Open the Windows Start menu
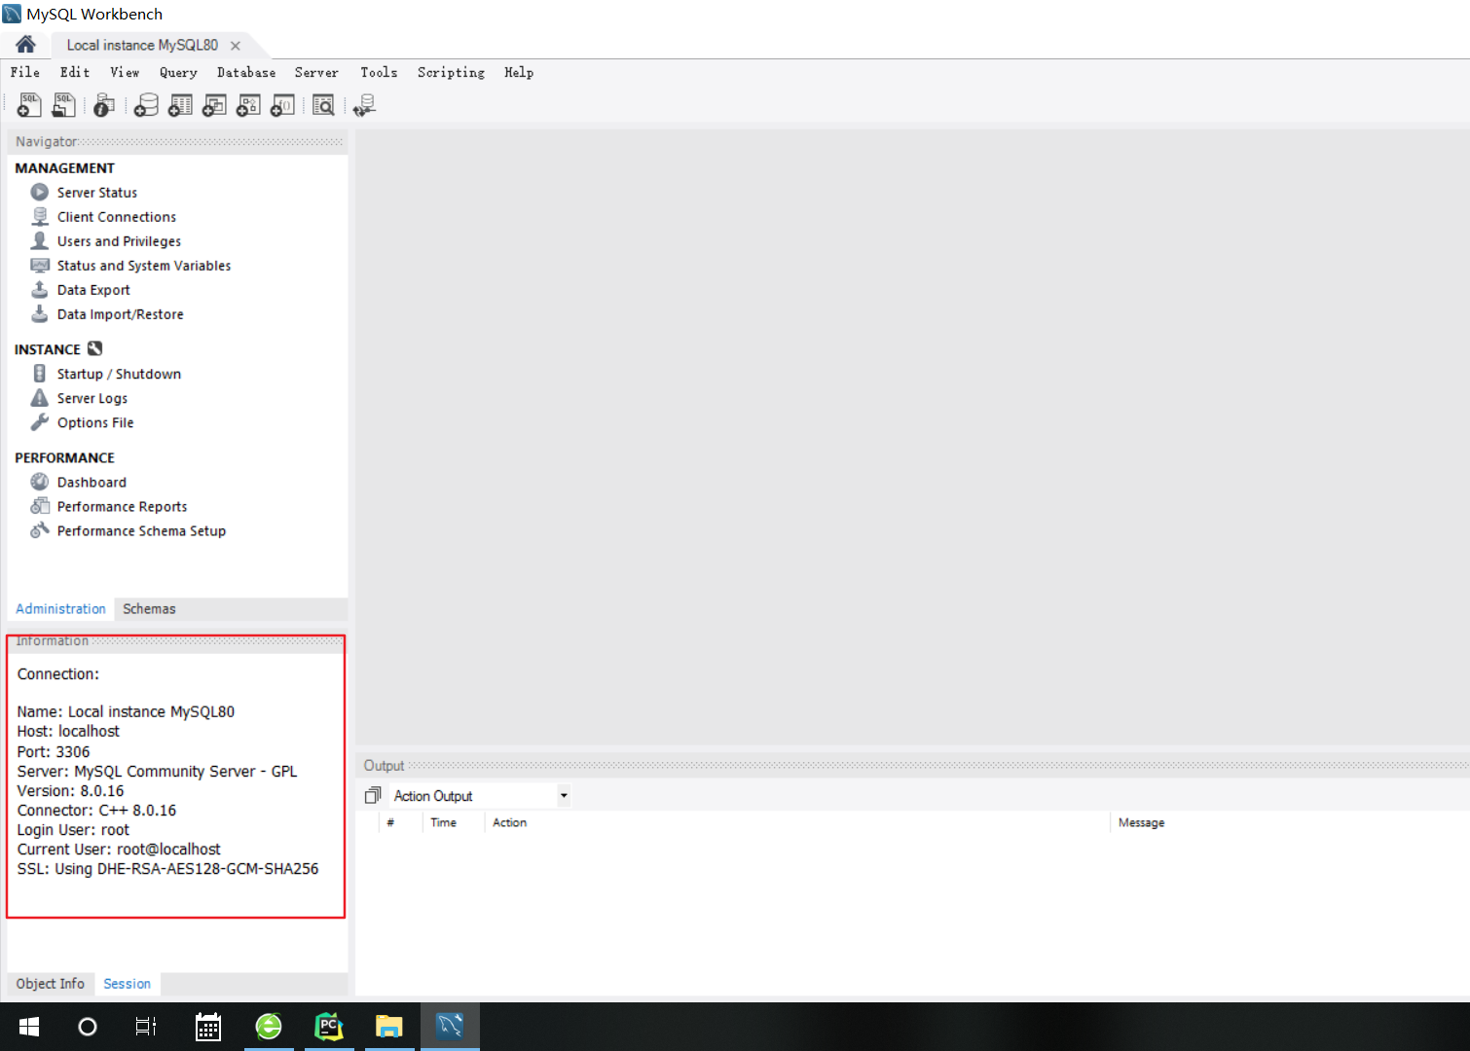1470x1051 pixels. point(29,1027)
